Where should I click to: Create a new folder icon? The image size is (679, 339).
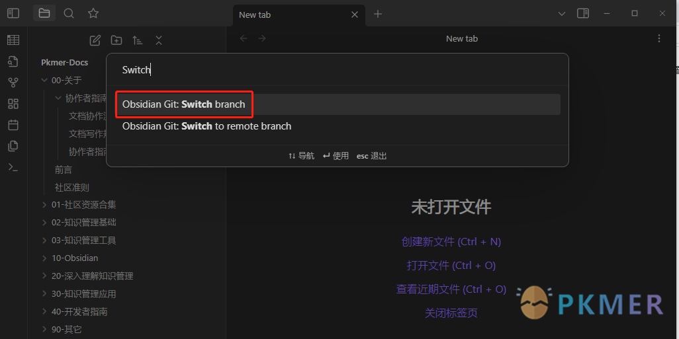(x=116, y=41)
